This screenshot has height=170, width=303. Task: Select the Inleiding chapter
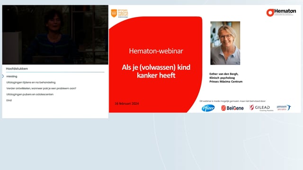point(12,76)
